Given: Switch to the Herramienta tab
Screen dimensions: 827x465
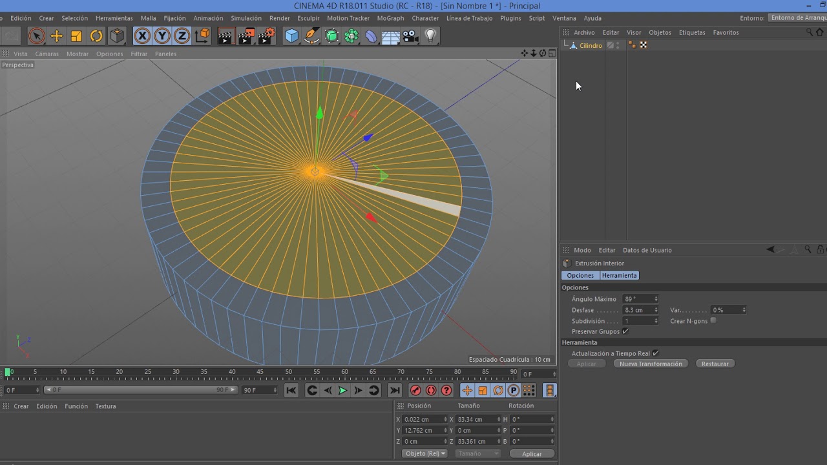Looking at the screenshot, I should click(x=619, y=275).
